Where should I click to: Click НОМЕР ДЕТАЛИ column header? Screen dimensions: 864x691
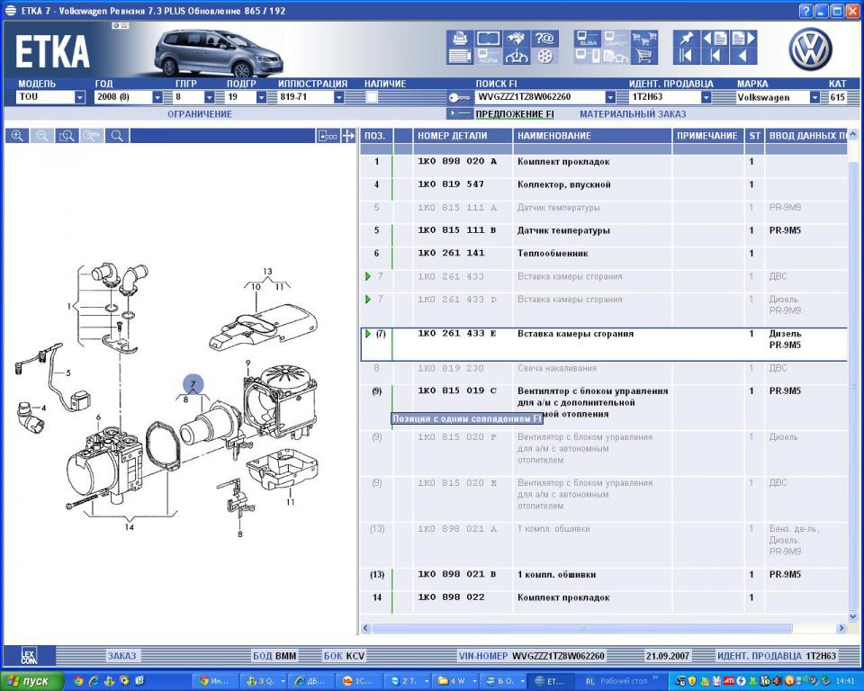(x=463, y=136)
